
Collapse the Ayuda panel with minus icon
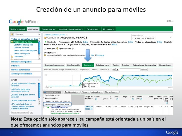39,80
